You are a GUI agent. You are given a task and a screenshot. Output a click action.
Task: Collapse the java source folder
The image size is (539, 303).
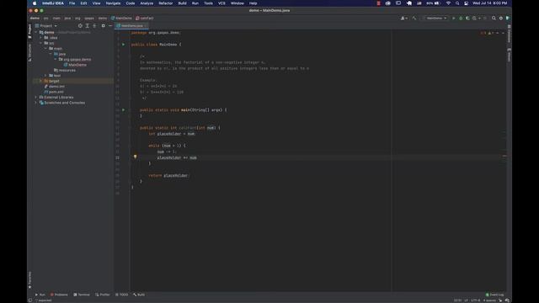pyautogui.click(x=51, y=54)
